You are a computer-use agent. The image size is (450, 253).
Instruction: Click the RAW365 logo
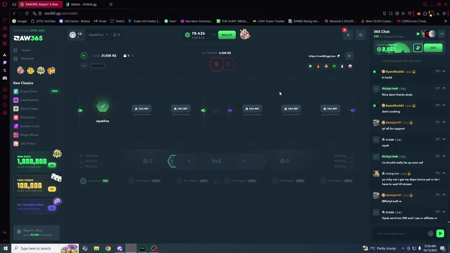tap(28, 38)
